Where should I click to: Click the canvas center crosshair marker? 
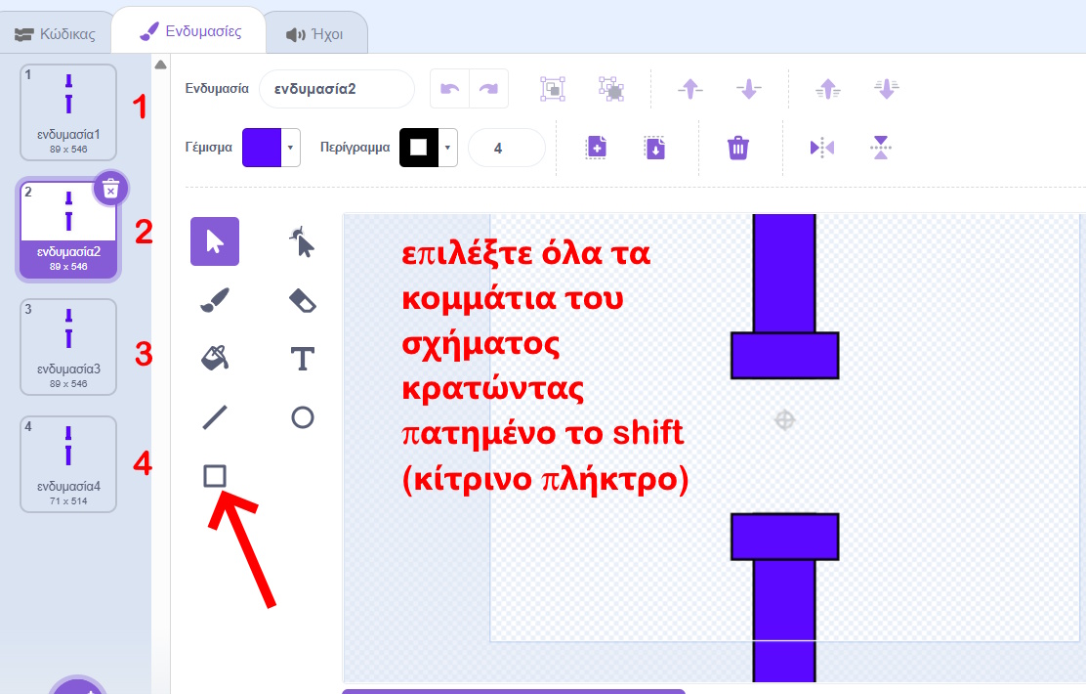[785, 420]
